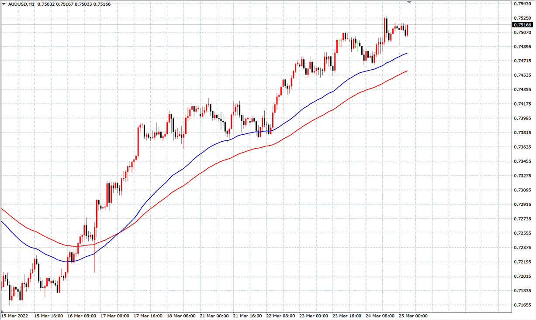The width and height of the screenshot is (536, 320).
Task: Click the current price label 0.75166
Action: pos(522,25)
